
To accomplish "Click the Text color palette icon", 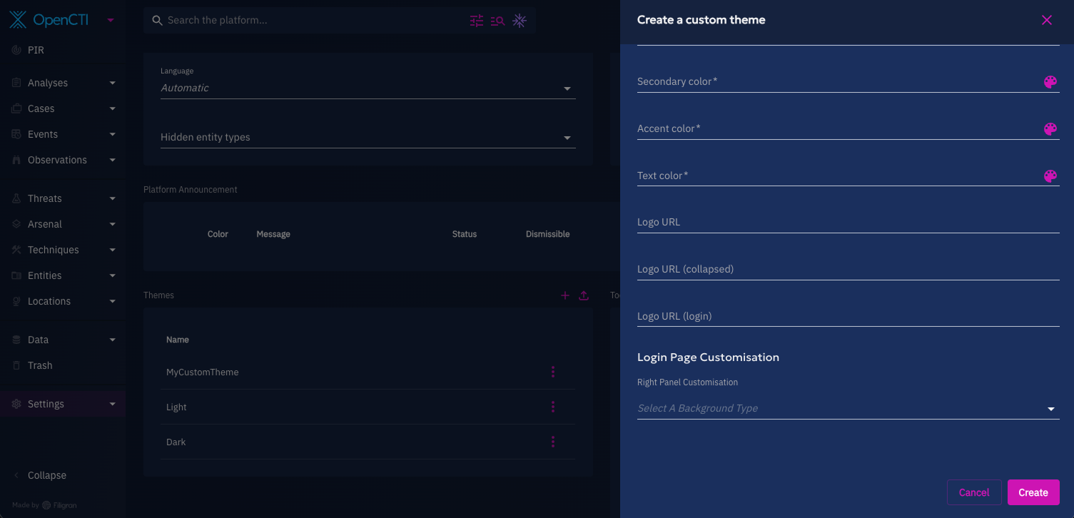I will pyautogui.click(x=1050, y=176).
